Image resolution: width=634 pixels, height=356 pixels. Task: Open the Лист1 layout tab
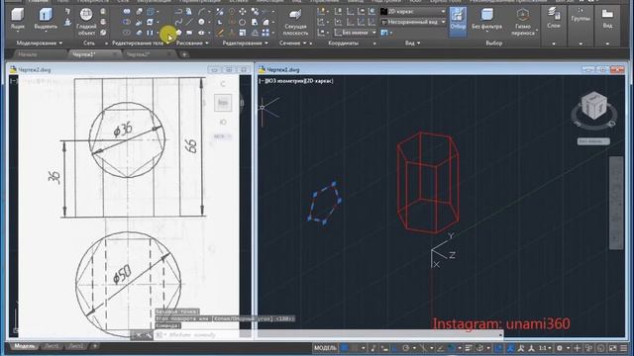tap(52, 346)
